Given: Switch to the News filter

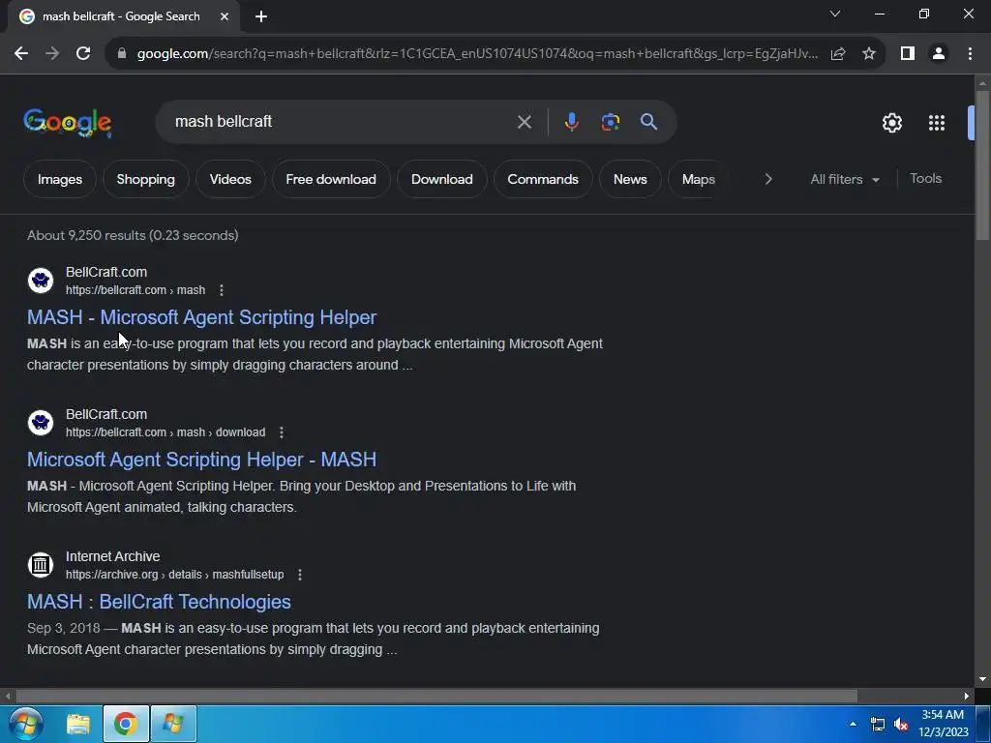Looking at the screenshot, I should [630, 179].
